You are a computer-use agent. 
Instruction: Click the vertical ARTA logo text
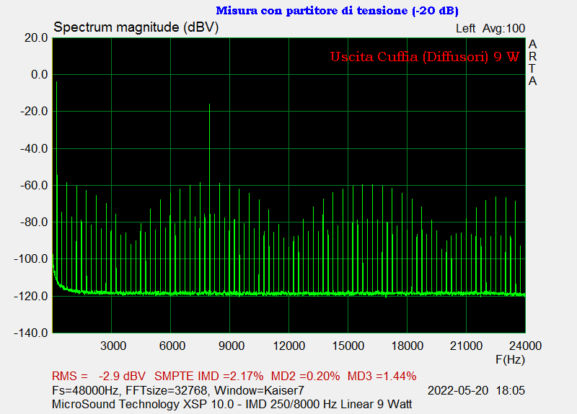[532, 63]
